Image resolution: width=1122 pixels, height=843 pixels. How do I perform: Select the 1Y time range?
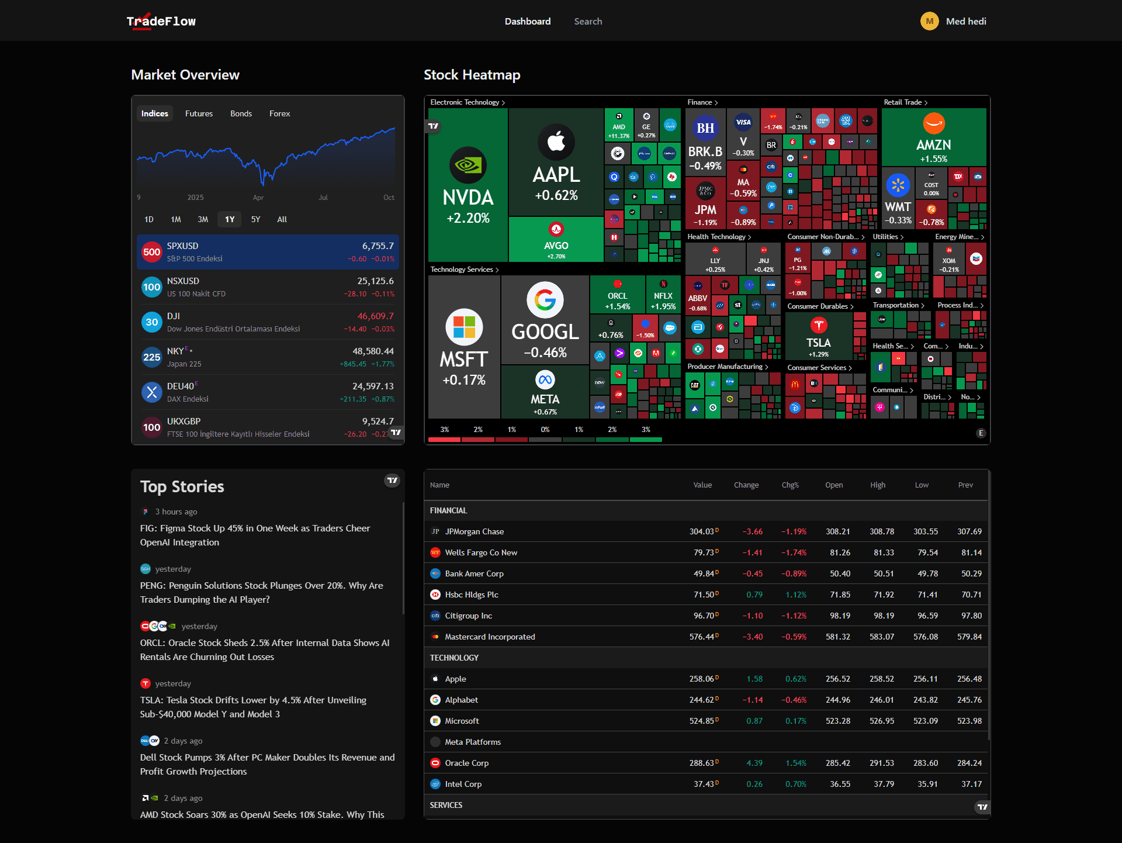[230, 219]
